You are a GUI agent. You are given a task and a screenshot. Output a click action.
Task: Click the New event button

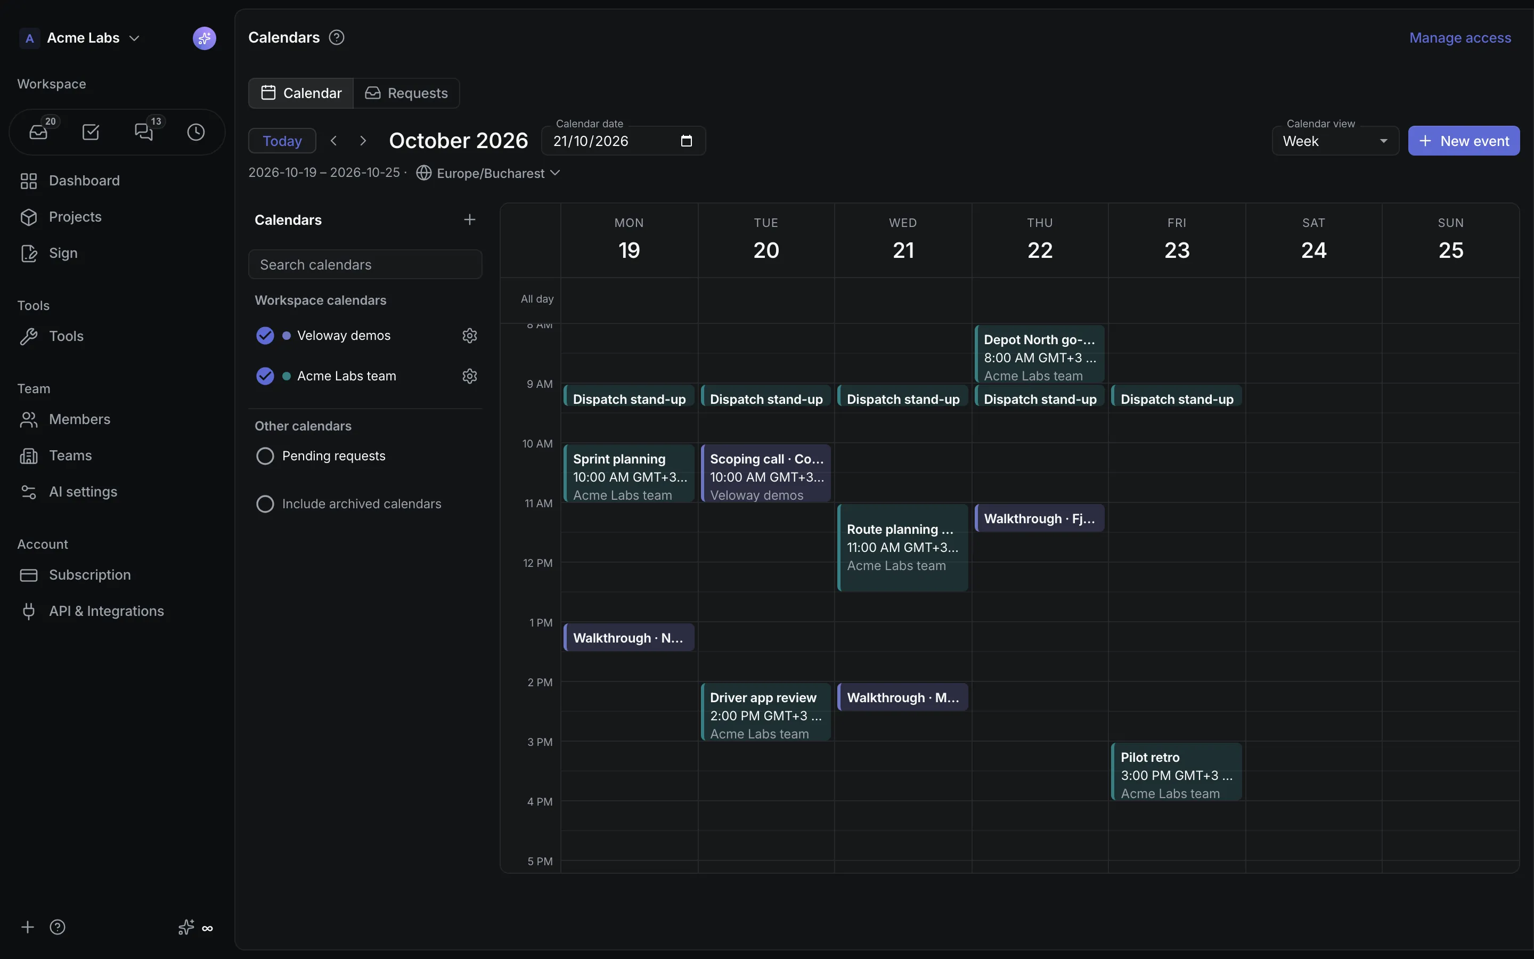tap(1464, 141)
